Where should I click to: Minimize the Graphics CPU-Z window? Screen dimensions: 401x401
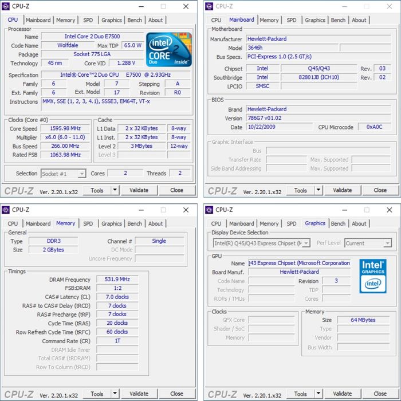tap(345, 210)
